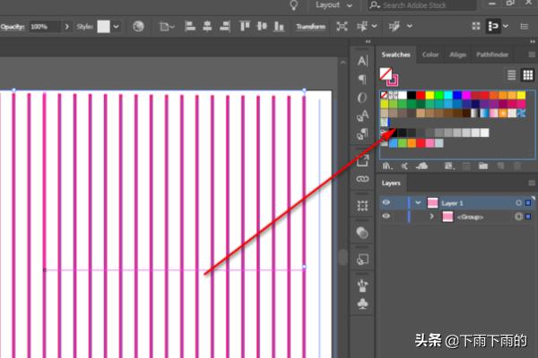The width and height of the screenshot is (538, 358).
Task: Click the Swatch Libraries menu icon
Action: (386, 166)
